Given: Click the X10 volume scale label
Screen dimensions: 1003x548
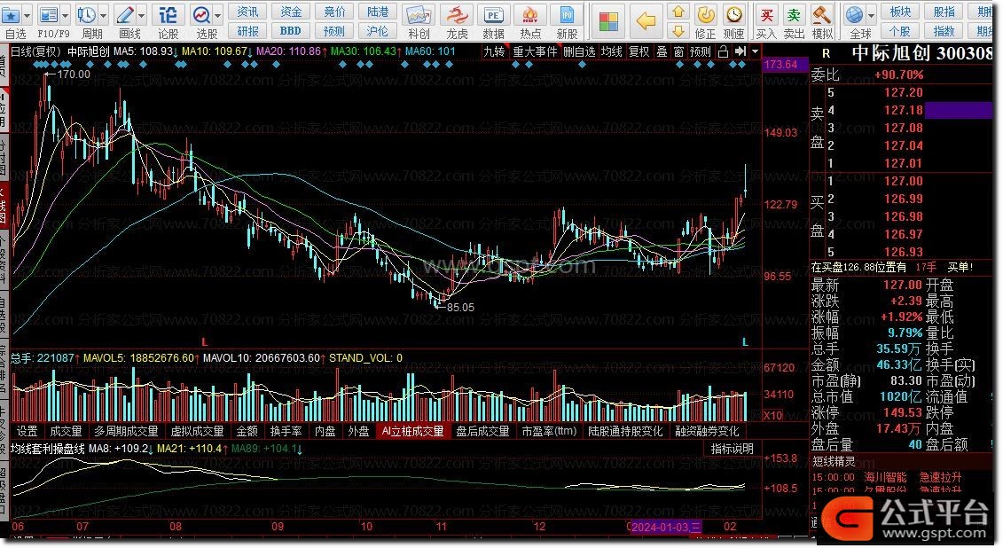Looking at the screenshot, I should pyautogui.click(x=772, y=415).
